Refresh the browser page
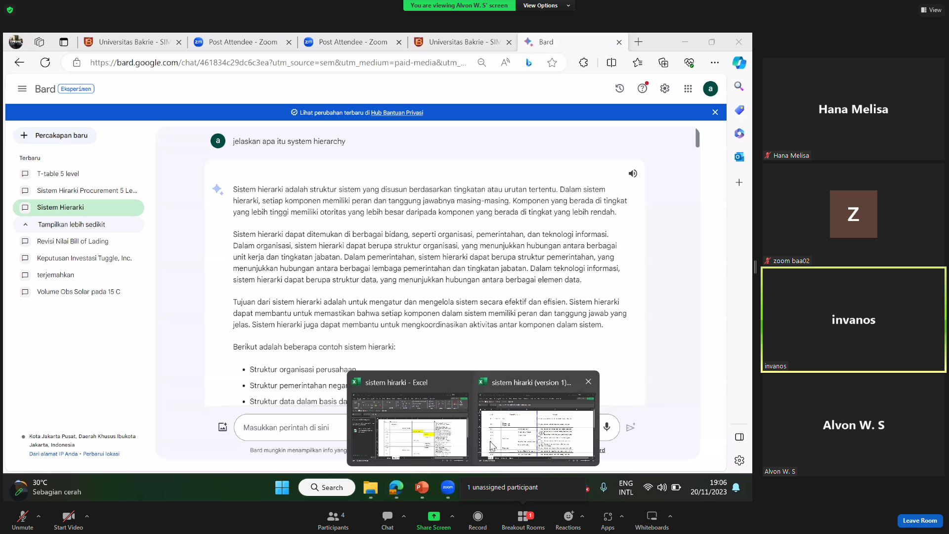 coord(45,63)
